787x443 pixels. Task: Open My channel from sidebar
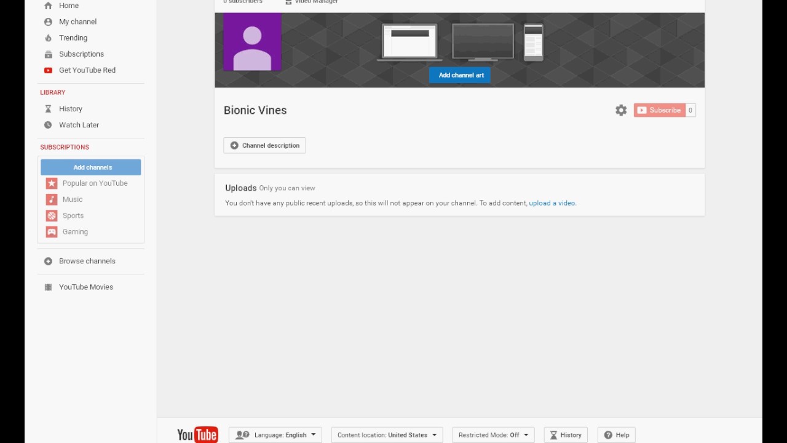(x=77, y=22)
